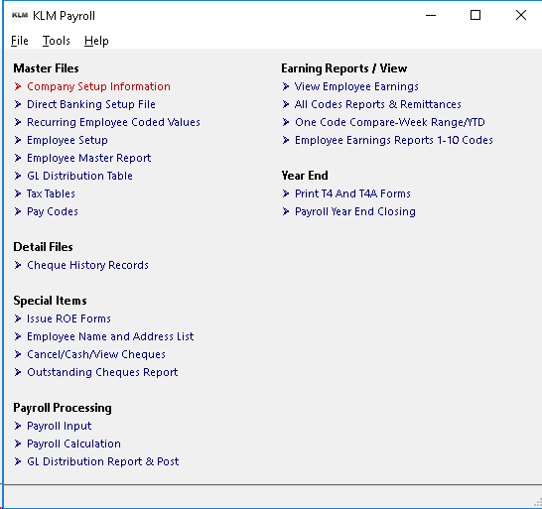Click arrow icon next to Tax Tables

18,193
